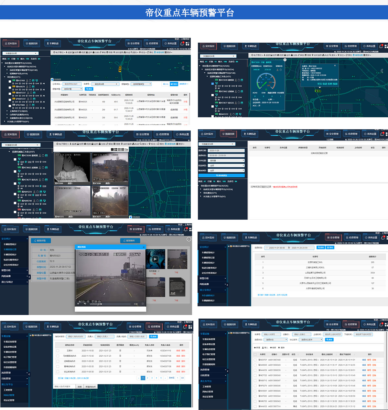
Task: Tick the 晋AF6038 checkbox in the video grid view
Action: click(15, 212)
